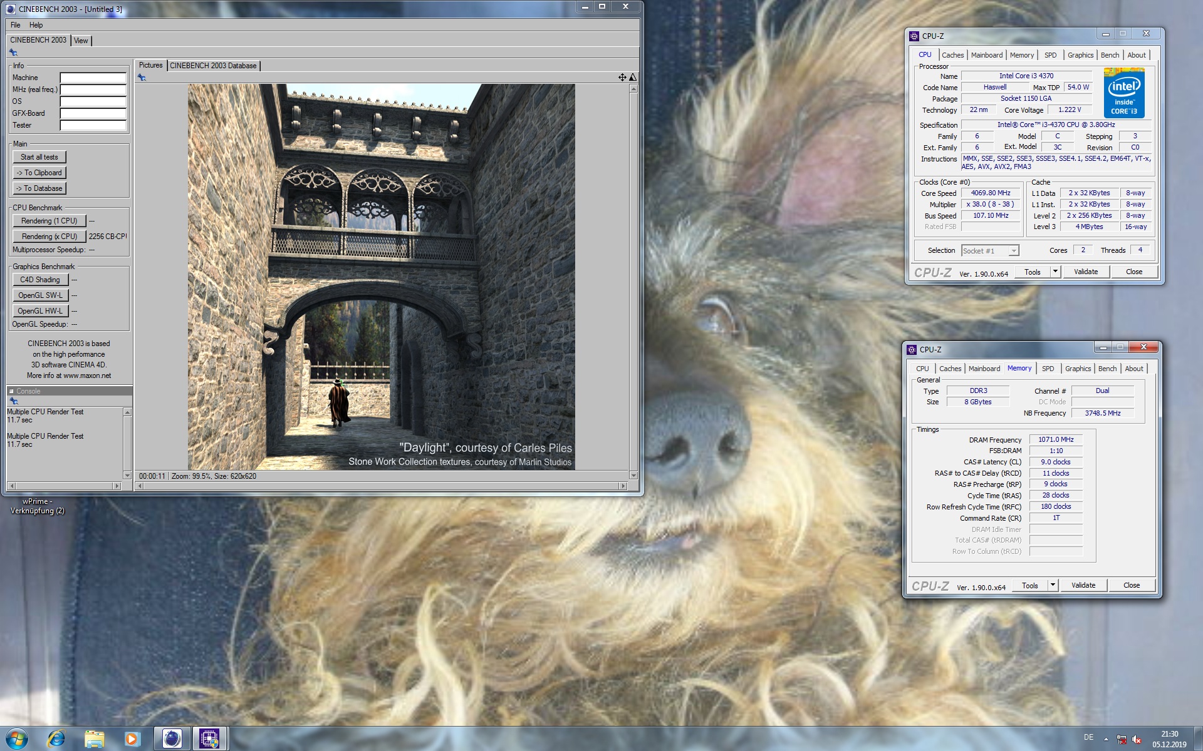Viewport: 1203px width, 751px height.
Task: Select the Pictures tab
Action: pyautogui.click(x=150, y=65)
